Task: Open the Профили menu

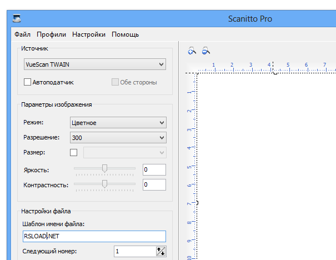Action: pyautogui.click(x=51, y=34)
